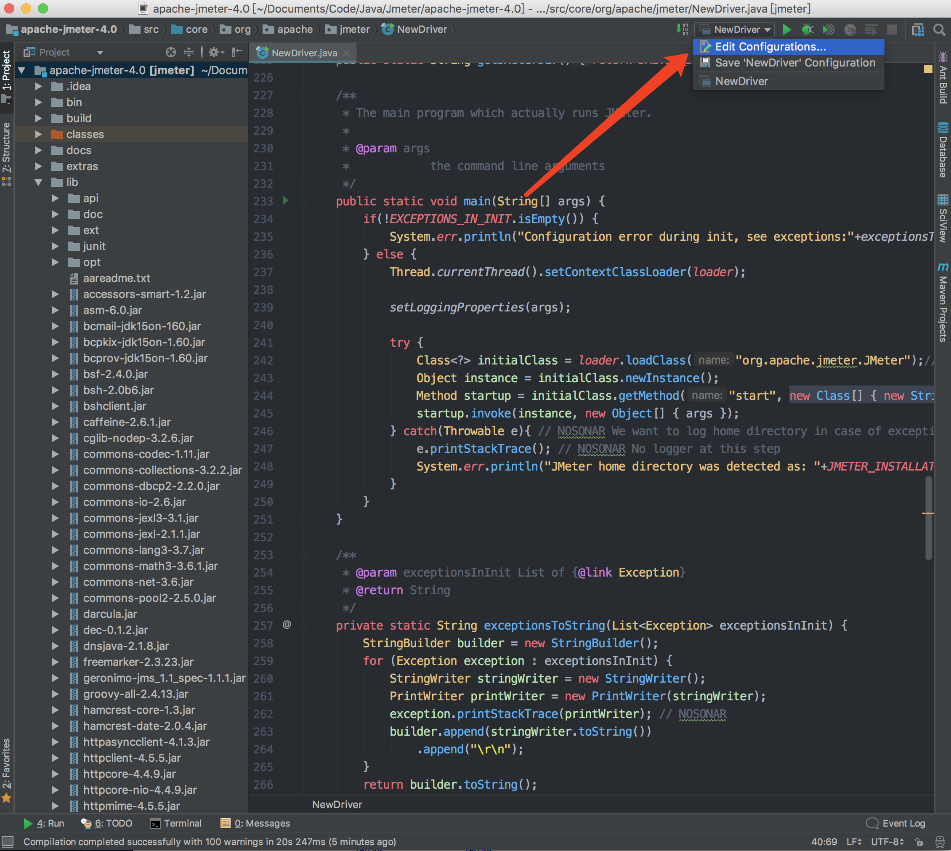Screen dimensions: 951x851
Task: Toggle the 7: Structure tool window
Action: pyautogui.click(x=7, y=154)
